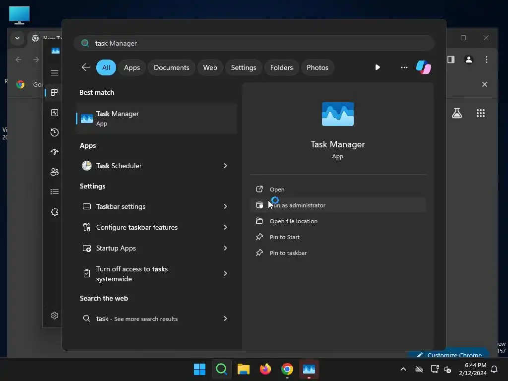Open clock and date in system tray
Screen dimensions: 508x381
tap(473, 369)
